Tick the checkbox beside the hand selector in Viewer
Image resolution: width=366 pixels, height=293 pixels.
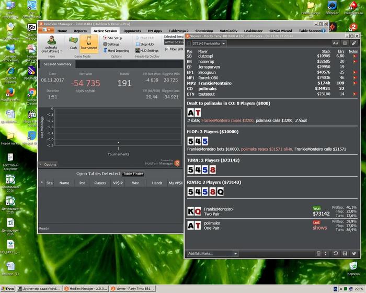click(x=189, y=43)
